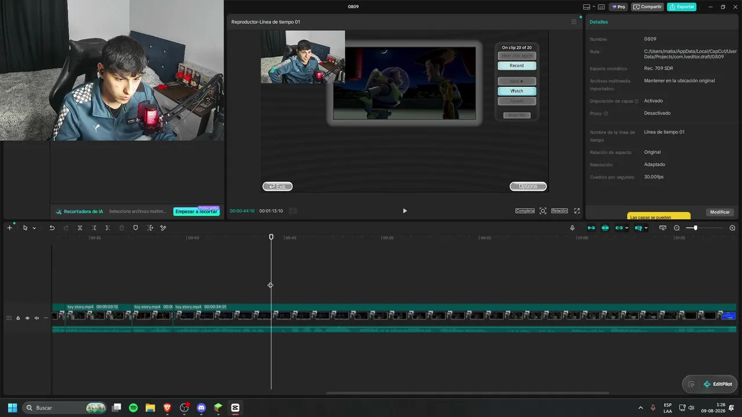The height and width of the screenshot is (417, 742).
Task: Open the track more options ellipsis
Action: tap(46, 318)
